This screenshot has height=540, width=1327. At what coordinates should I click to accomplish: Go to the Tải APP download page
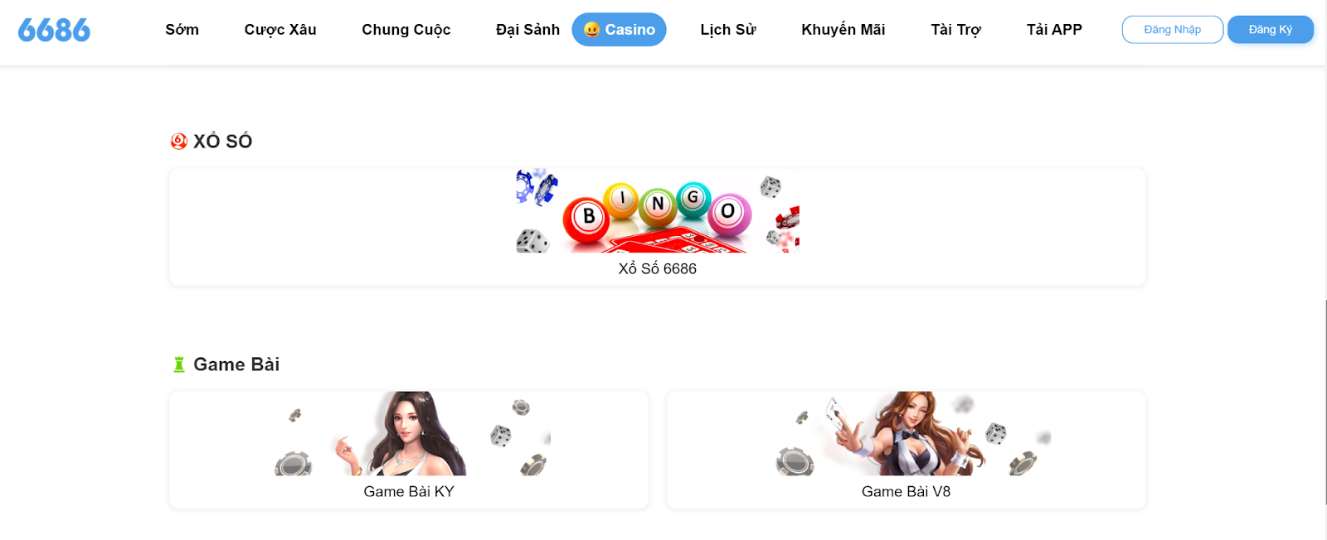(x=1054, y=30)
